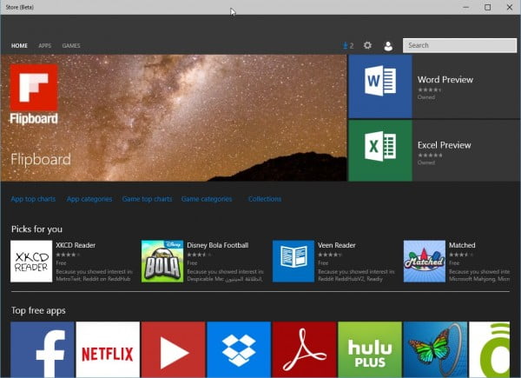Click the XKCD Reader title text

click(x=76, y=245)
